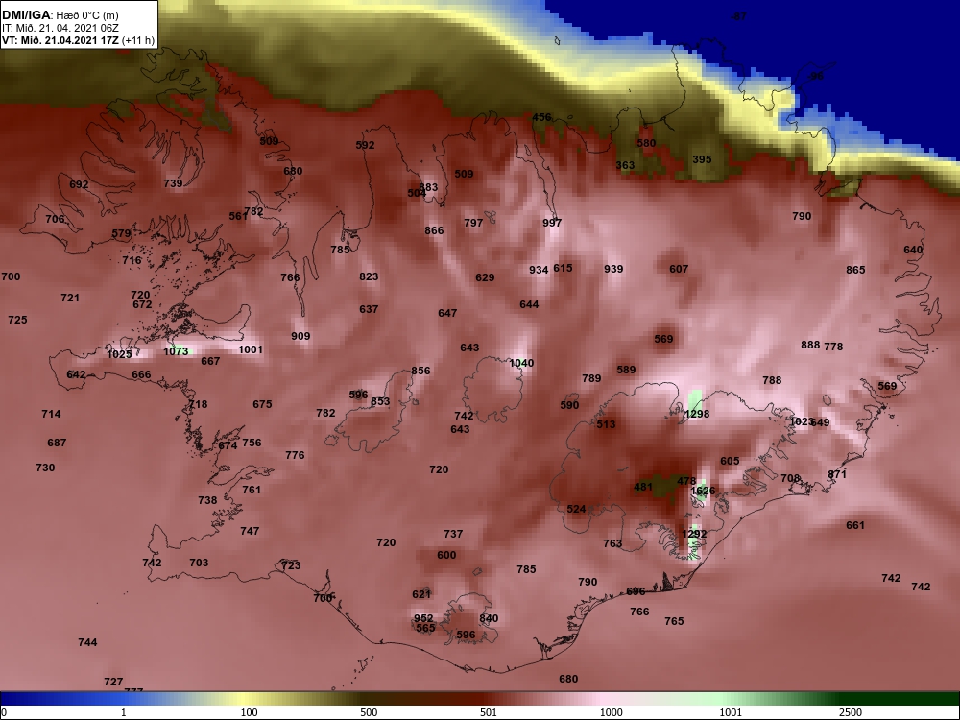Select the 481 value label

tap(643, 487)
